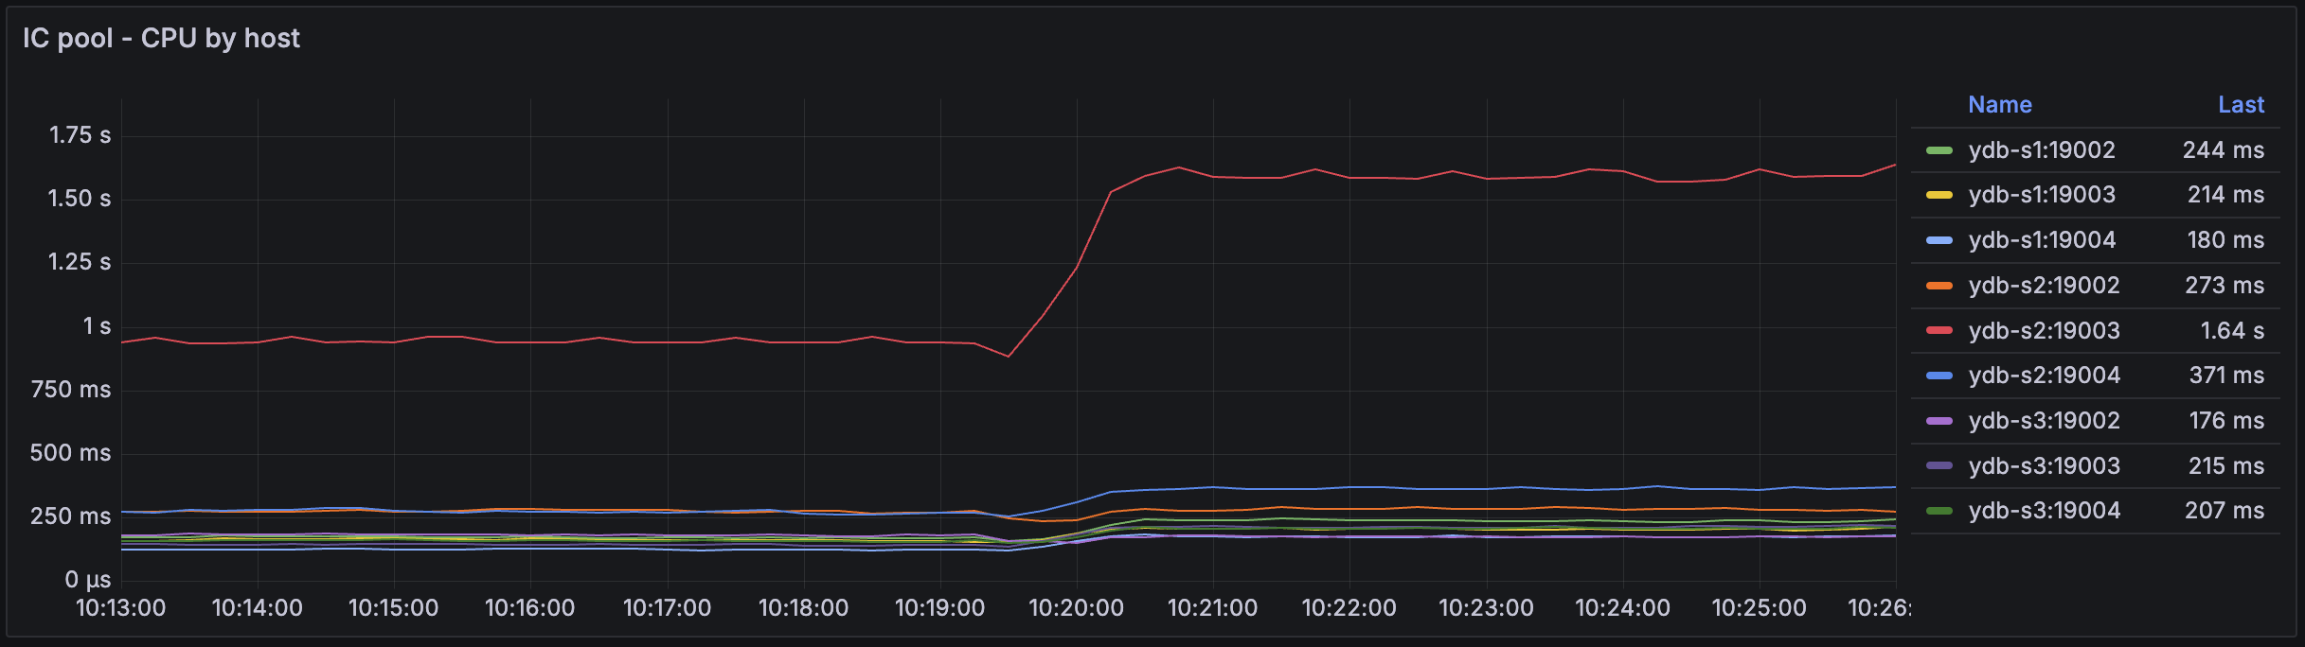The height and width of the screenshot is (647, 2305).
Task: Open the blue color swatch for ydb-s2:19004
Action: [x=1939, y=376]
